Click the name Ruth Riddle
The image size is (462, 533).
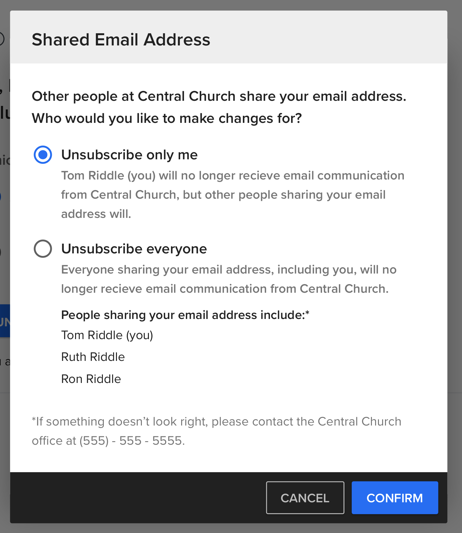click(93, 357)
